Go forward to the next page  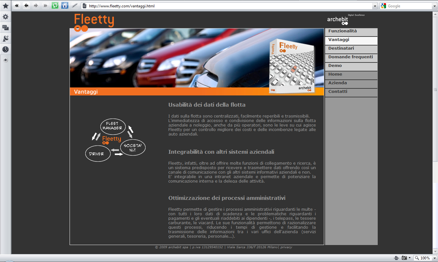36,6
